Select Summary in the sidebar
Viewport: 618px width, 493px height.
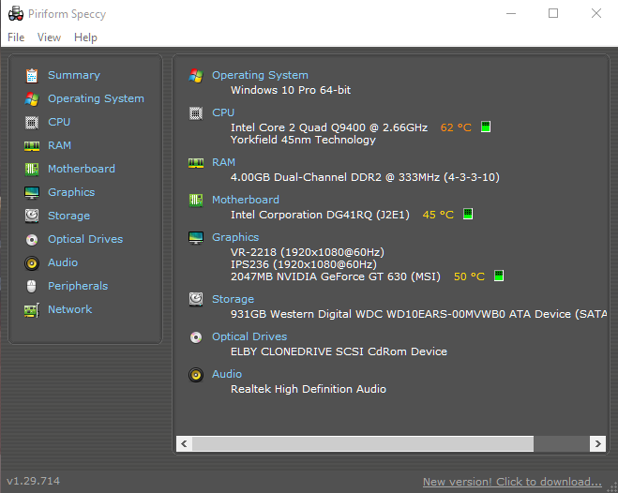(74, 75)
